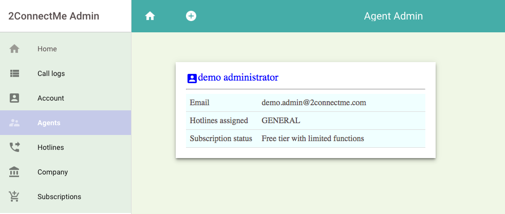Click the home icon in top toolbar

150,16
